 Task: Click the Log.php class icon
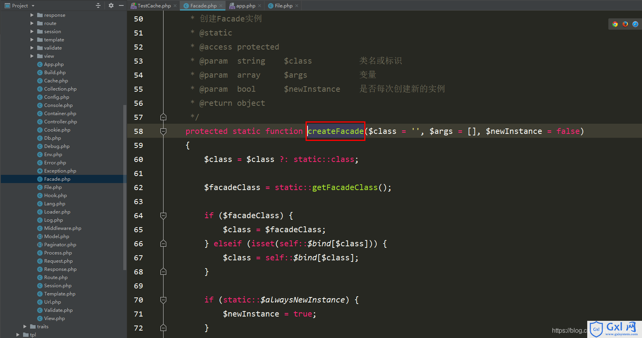pos(40,220)
